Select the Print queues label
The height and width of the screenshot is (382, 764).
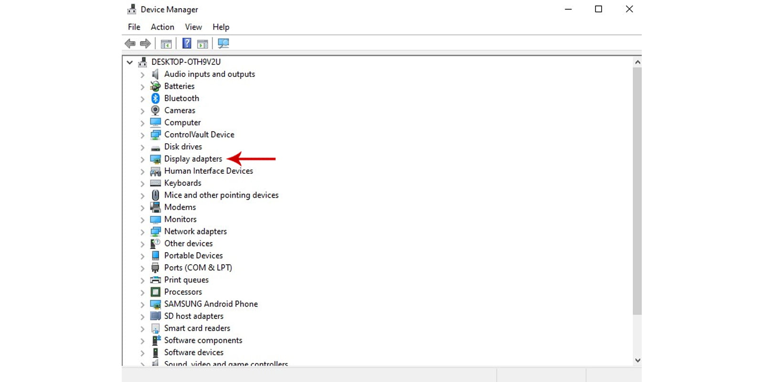[187, 280]
